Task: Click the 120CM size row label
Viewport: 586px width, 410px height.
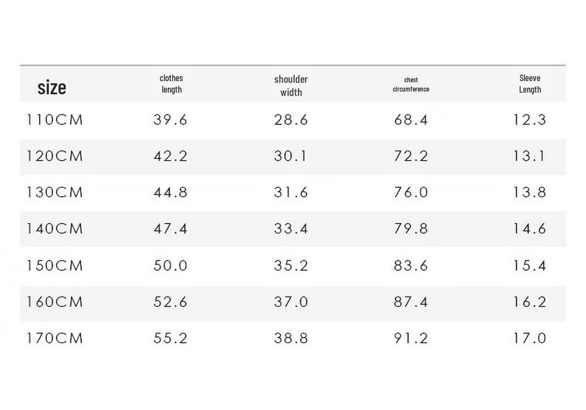Action: tap(54, 156)
